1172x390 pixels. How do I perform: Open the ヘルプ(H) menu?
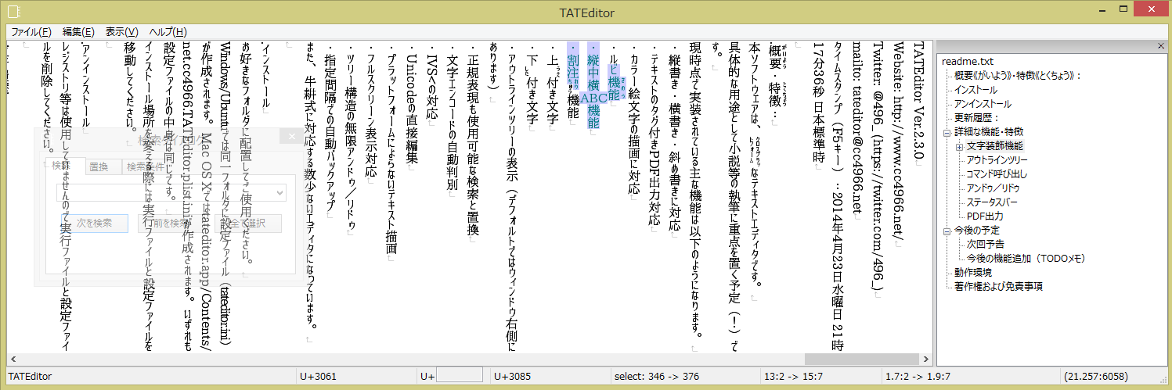[168, 31]
